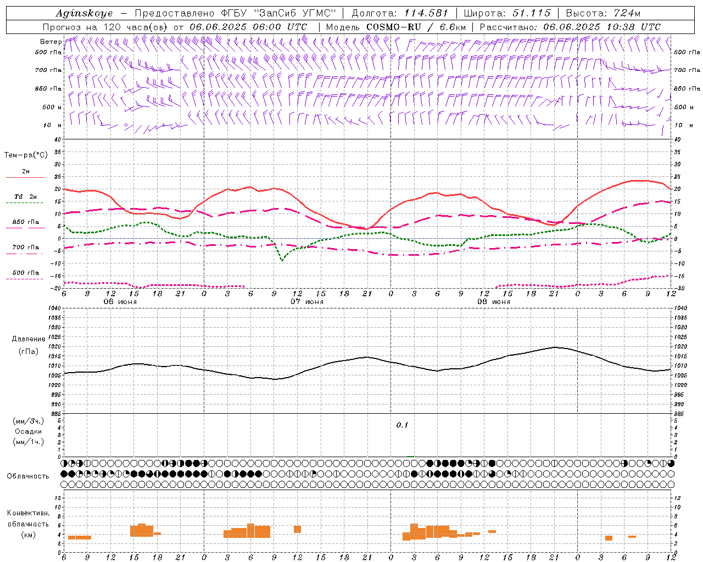
Task: Click the 'Тем-ра(°C)' temperature panel label
Action: point(26,155)
